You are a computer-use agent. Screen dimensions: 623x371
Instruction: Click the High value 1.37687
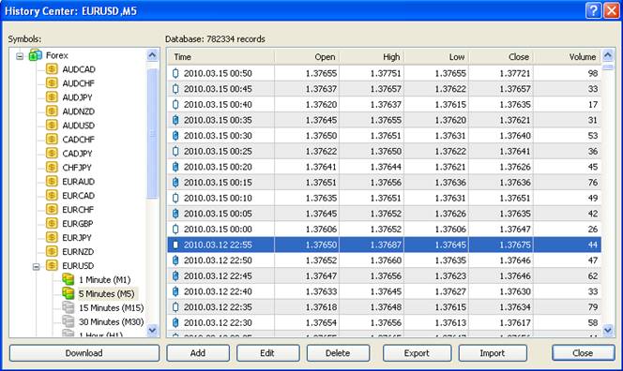pyautogui.click(x=386, y=245)
